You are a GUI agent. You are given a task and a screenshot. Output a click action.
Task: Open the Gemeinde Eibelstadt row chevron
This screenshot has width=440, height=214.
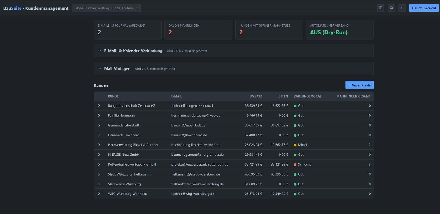pyautogui.click(x=99, y=125)
